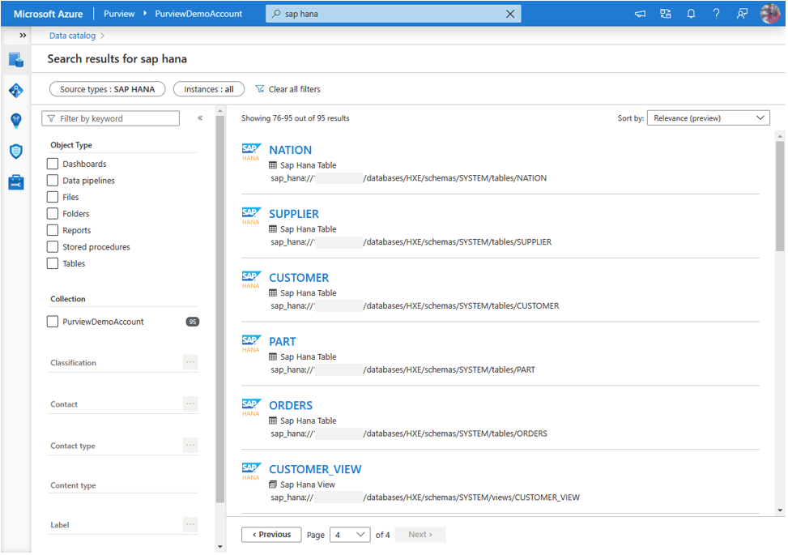This screenshot has height=555, width=788.
Task: Click the Filter by keyword field
Action: [x=111, y=118]
